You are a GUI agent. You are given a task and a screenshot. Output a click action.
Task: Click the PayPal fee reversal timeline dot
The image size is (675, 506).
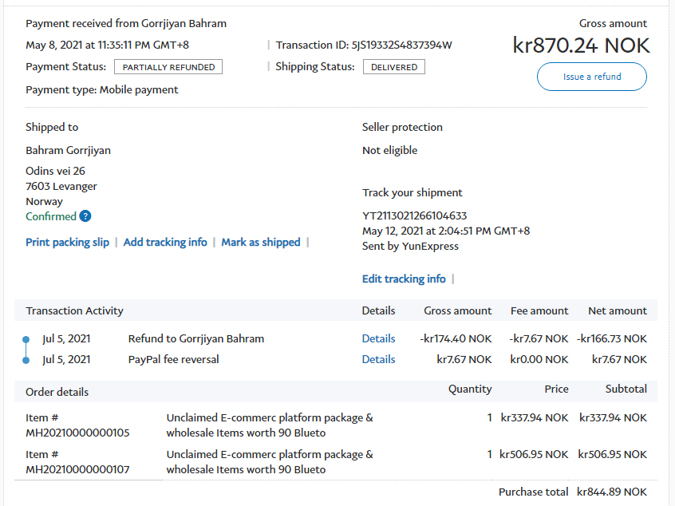pyautogui.click(x=26, y=360)
